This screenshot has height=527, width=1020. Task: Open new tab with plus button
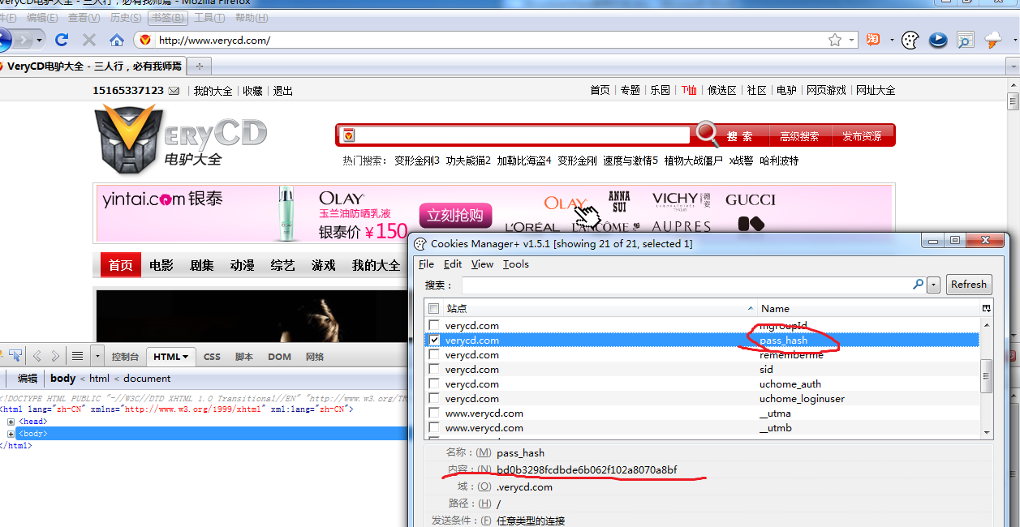point(200,66)
